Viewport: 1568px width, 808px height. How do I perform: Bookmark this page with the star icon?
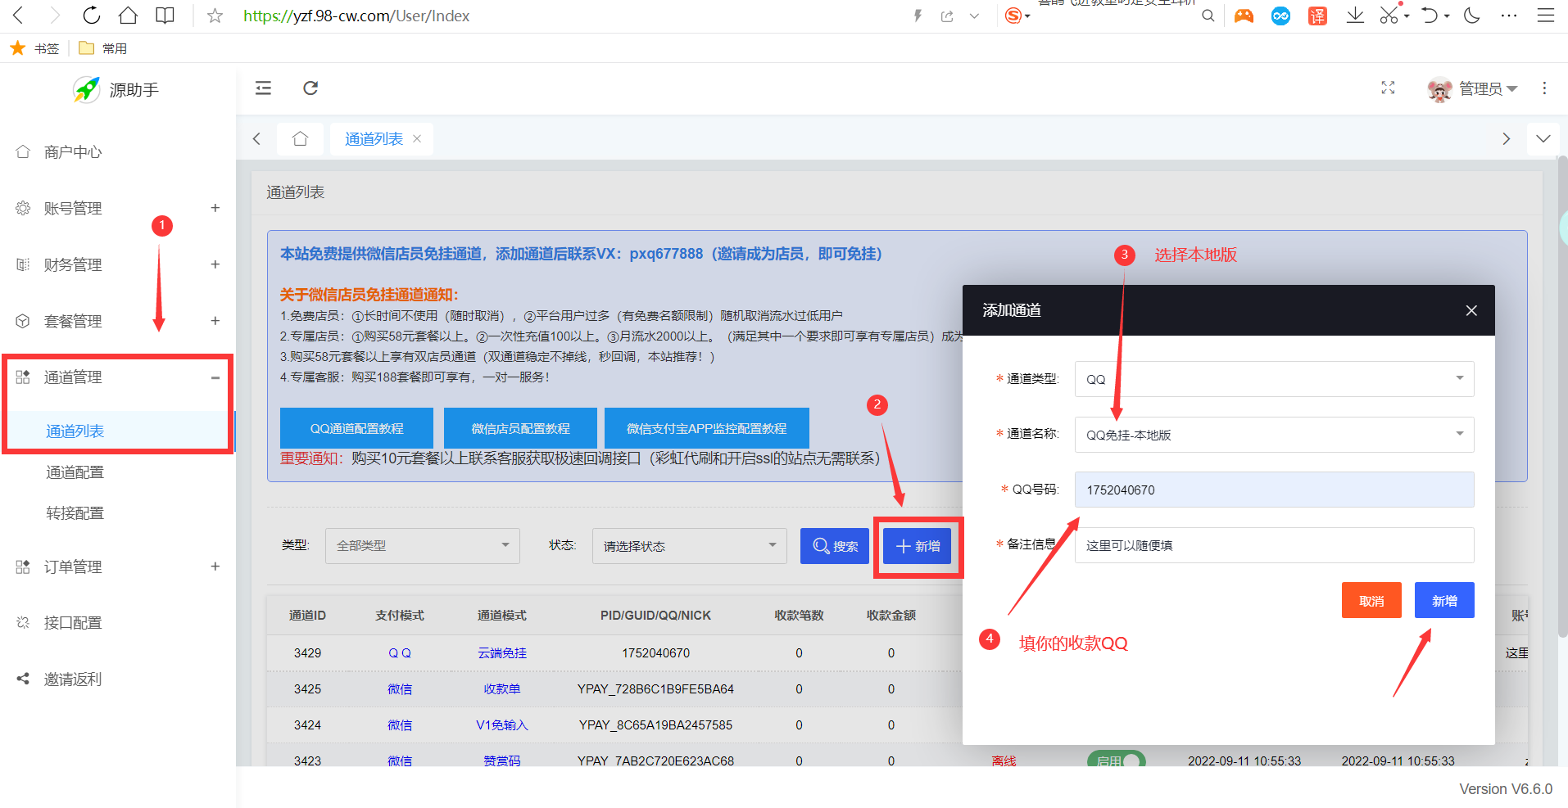[215, 16]
